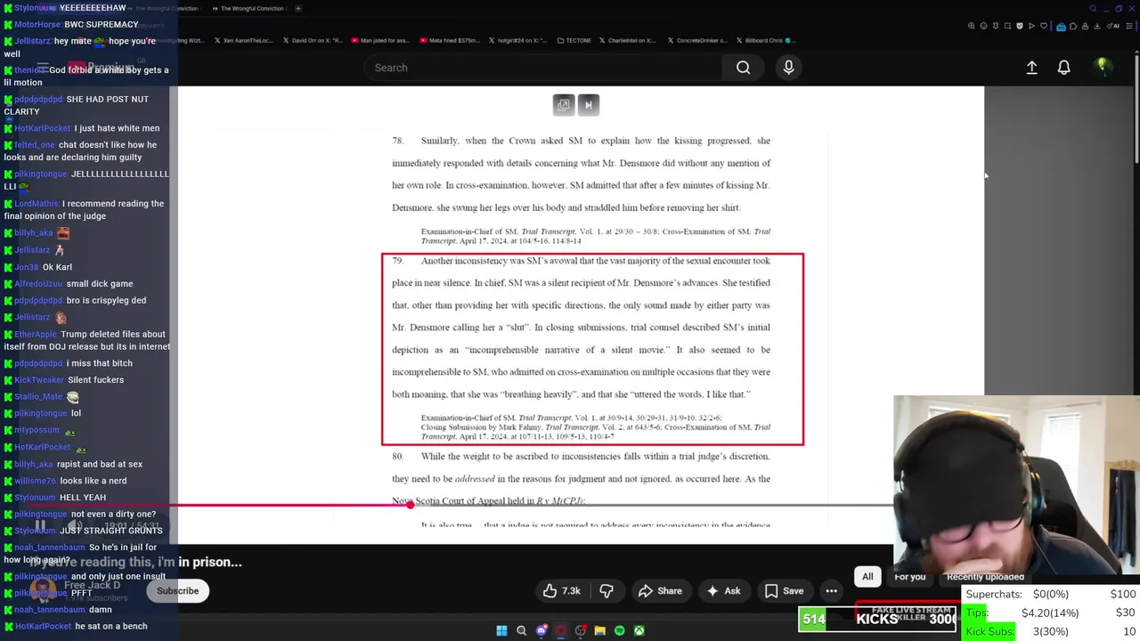The height and width of the screenshot is (641, 1140).
Task: Open the 'CharlieIntel on X' bookmark
Action: [627, 40]
